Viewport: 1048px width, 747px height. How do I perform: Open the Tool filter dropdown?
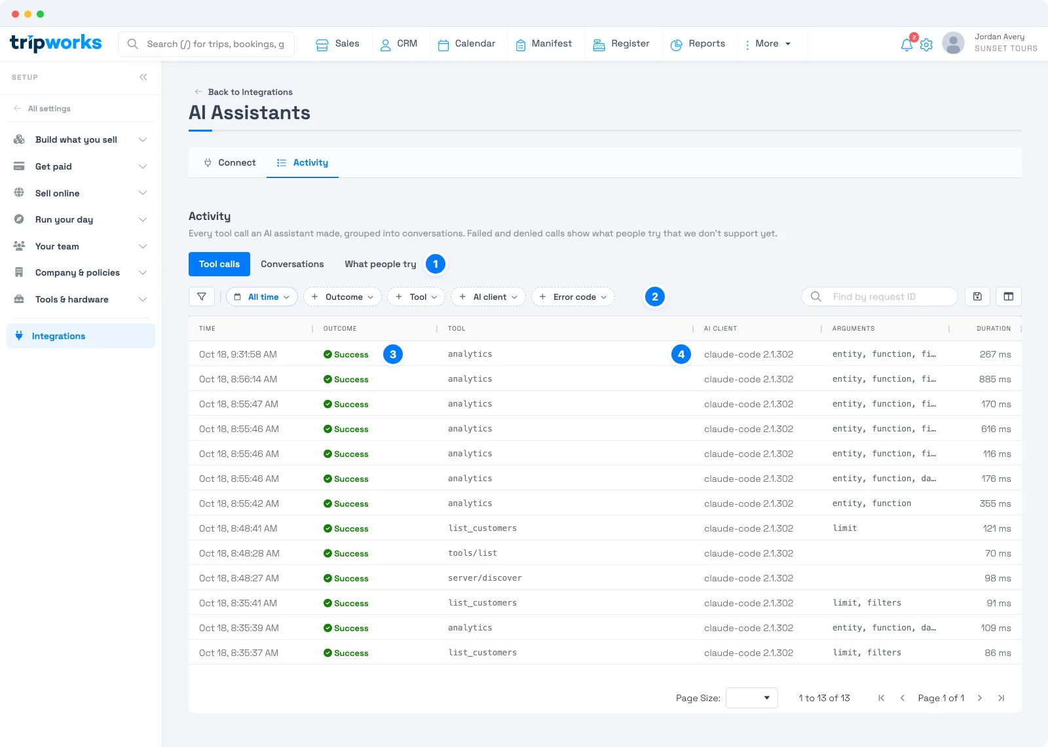pos(417,297)
